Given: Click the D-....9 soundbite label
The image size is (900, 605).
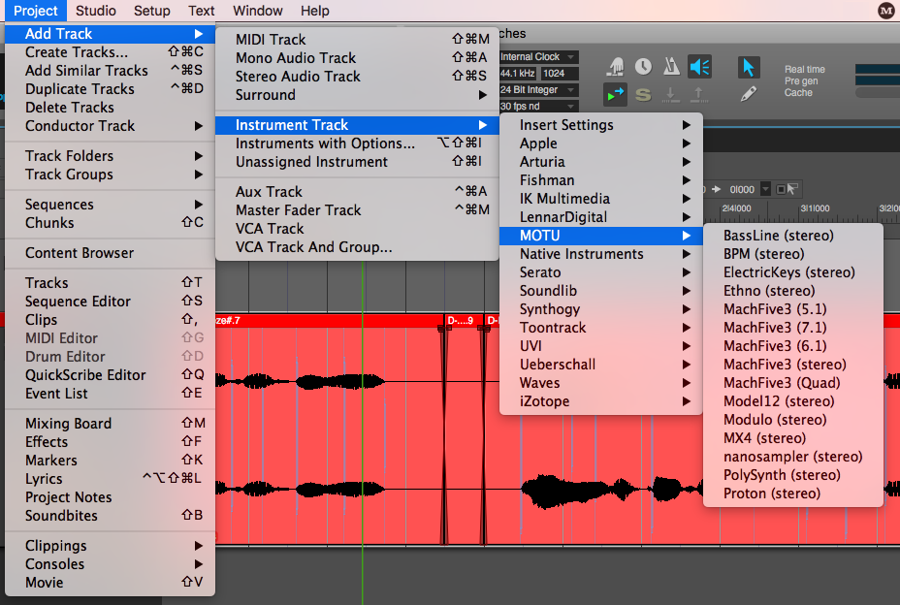Looking at the screenshot, I should [461, 320].
